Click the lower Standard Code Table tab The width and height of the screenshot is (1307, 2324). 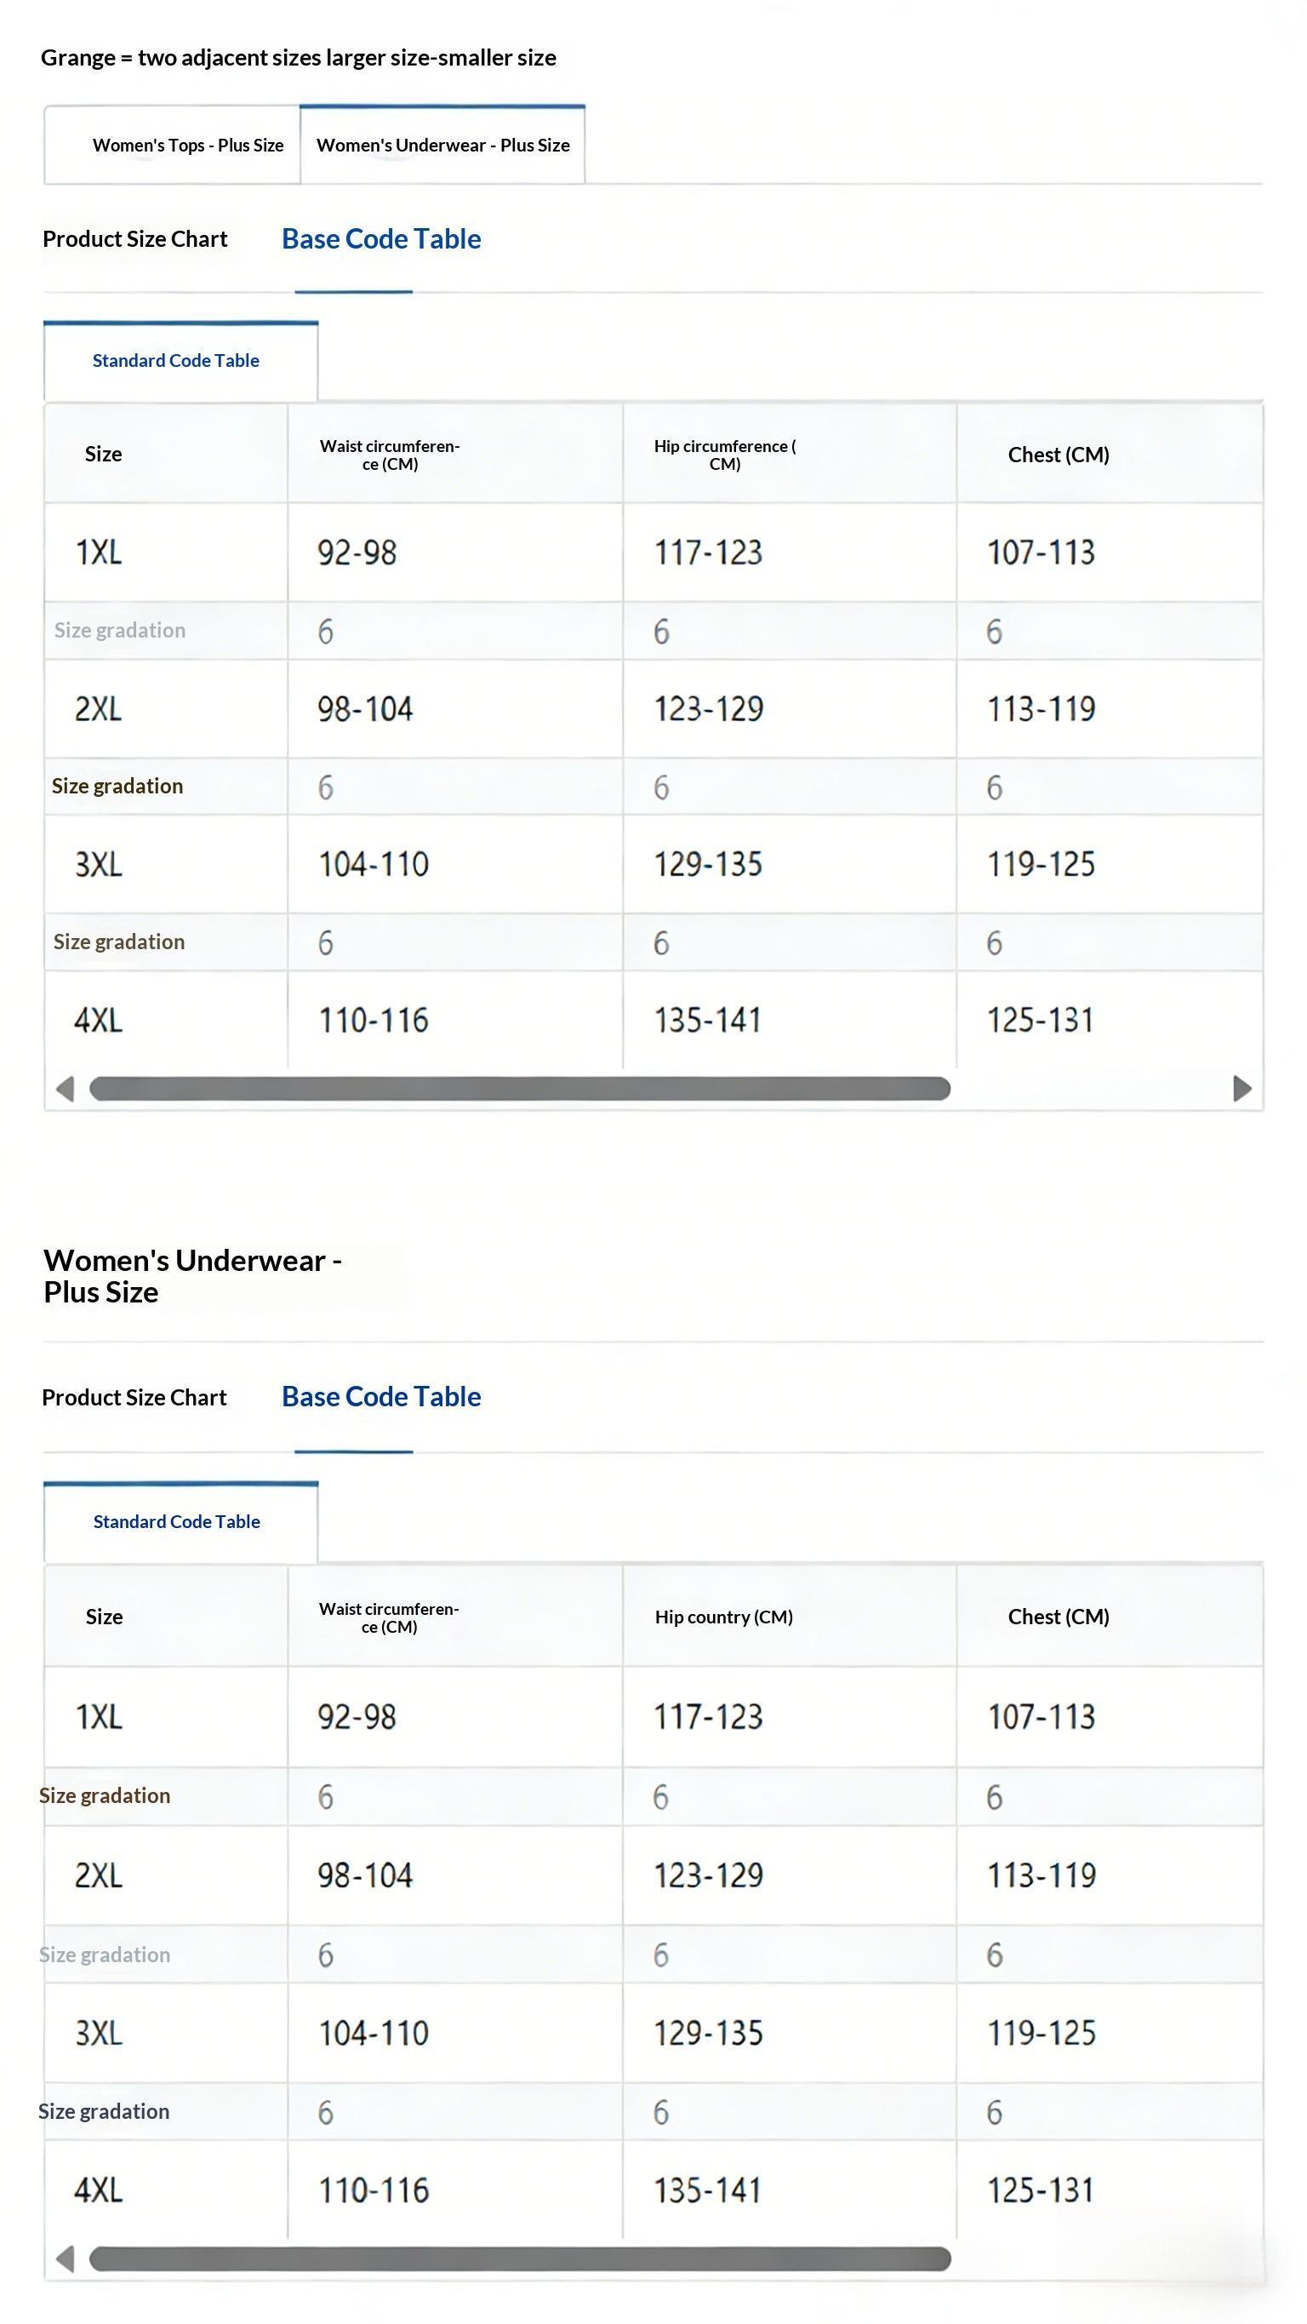177,1522
